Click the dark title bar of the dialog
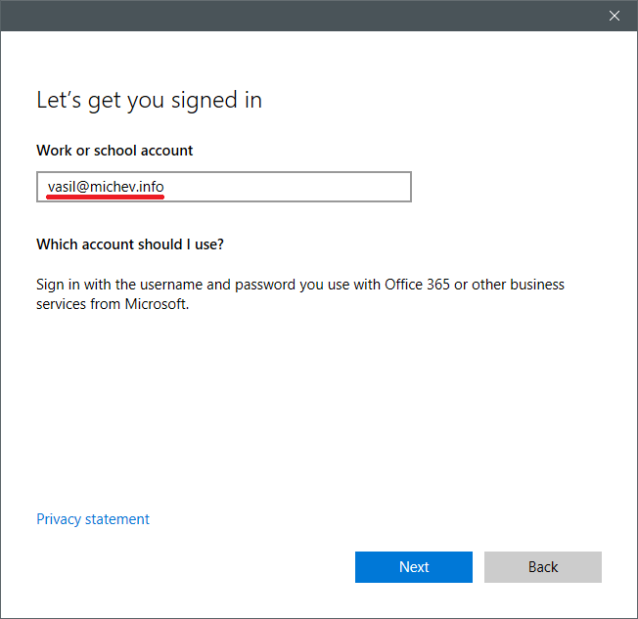Image resolution: width=638 pixels, height=619 pixels. tap(294, 16)
